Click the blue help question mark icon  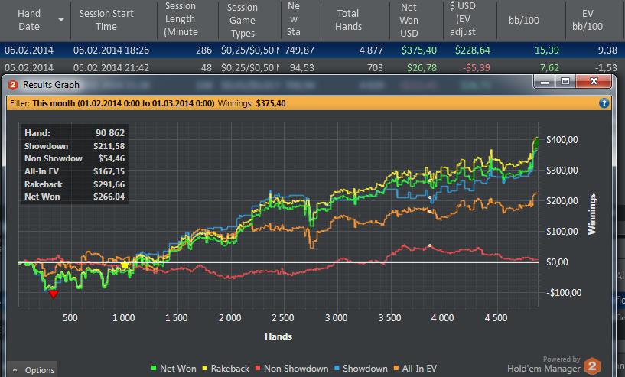point(604,103)
